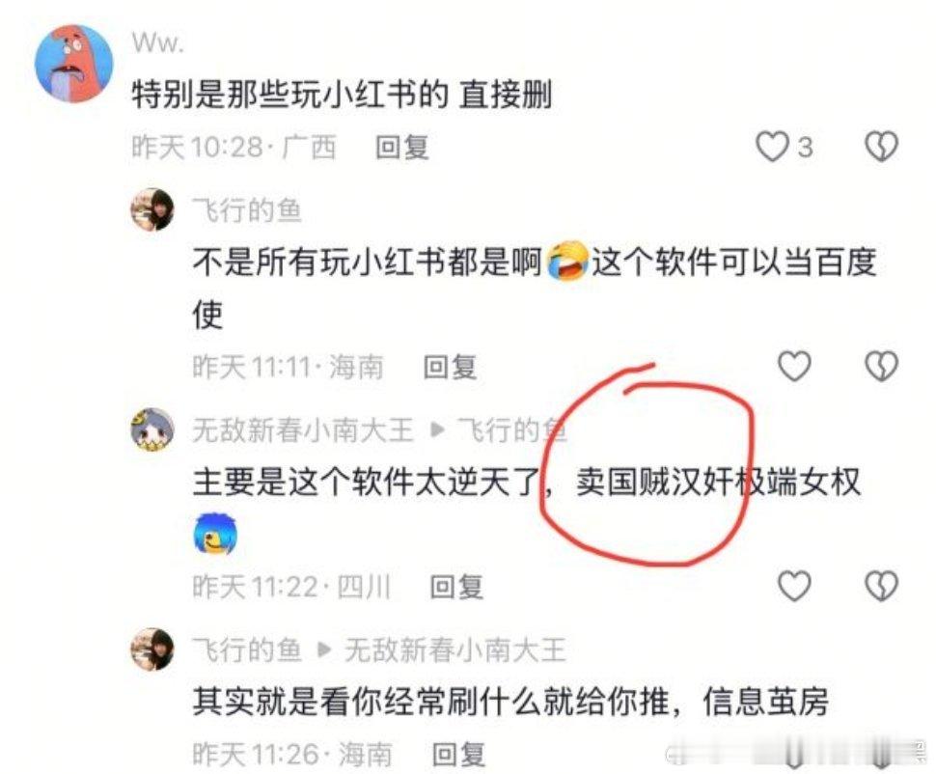Image resolution: width=936 pixels, height=774 pixels.
Task: Open the Ww. username link
Action: 157,43
